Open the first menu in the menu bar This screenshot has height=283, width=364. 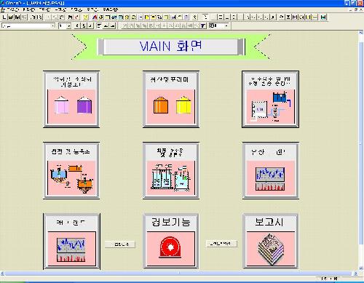(x=12, y=9)
